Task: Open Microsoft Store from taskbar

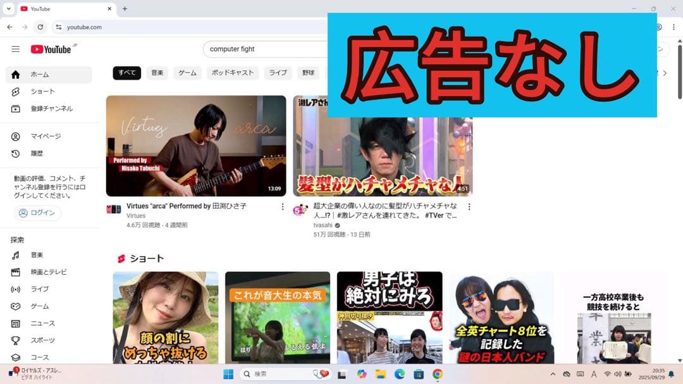Action: click(419, 374)
